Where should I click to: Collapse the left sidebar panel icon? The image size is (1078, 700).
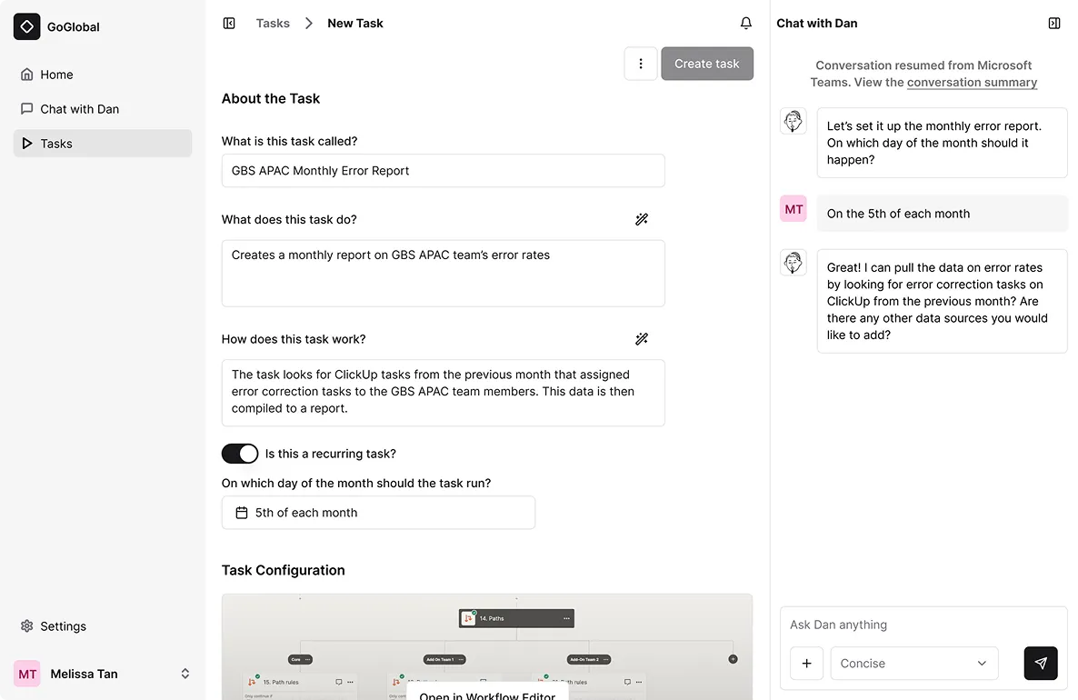tap(229, 24)
